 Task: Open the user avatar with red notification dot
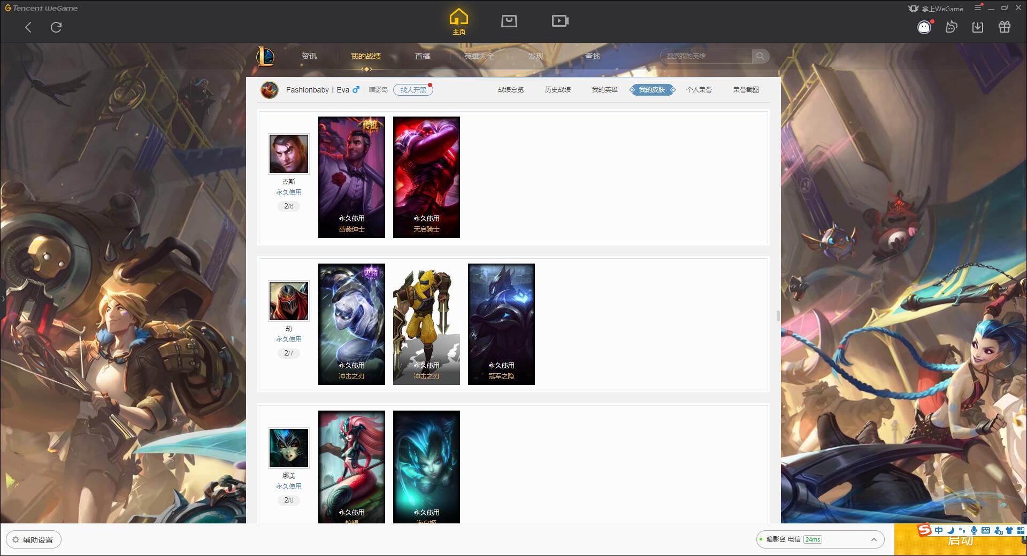924,27
